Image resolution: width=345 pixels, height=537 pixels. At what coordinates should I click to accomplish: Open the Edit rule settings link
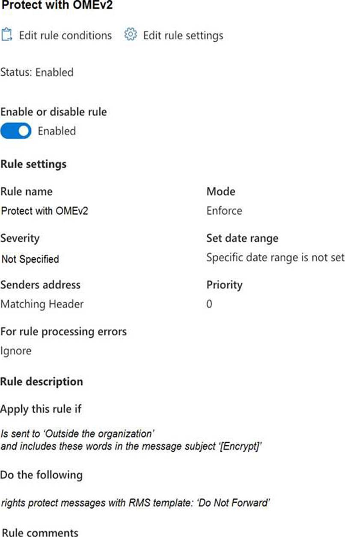point(183,35)
